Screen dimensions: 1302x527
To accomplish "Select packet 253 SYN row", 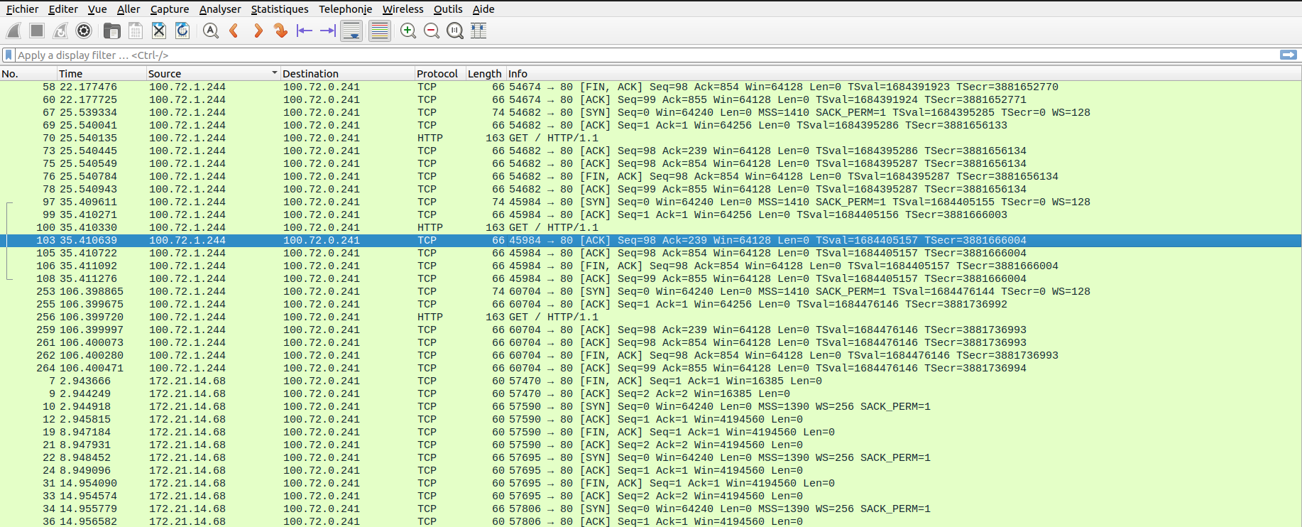I will [651, 292].
